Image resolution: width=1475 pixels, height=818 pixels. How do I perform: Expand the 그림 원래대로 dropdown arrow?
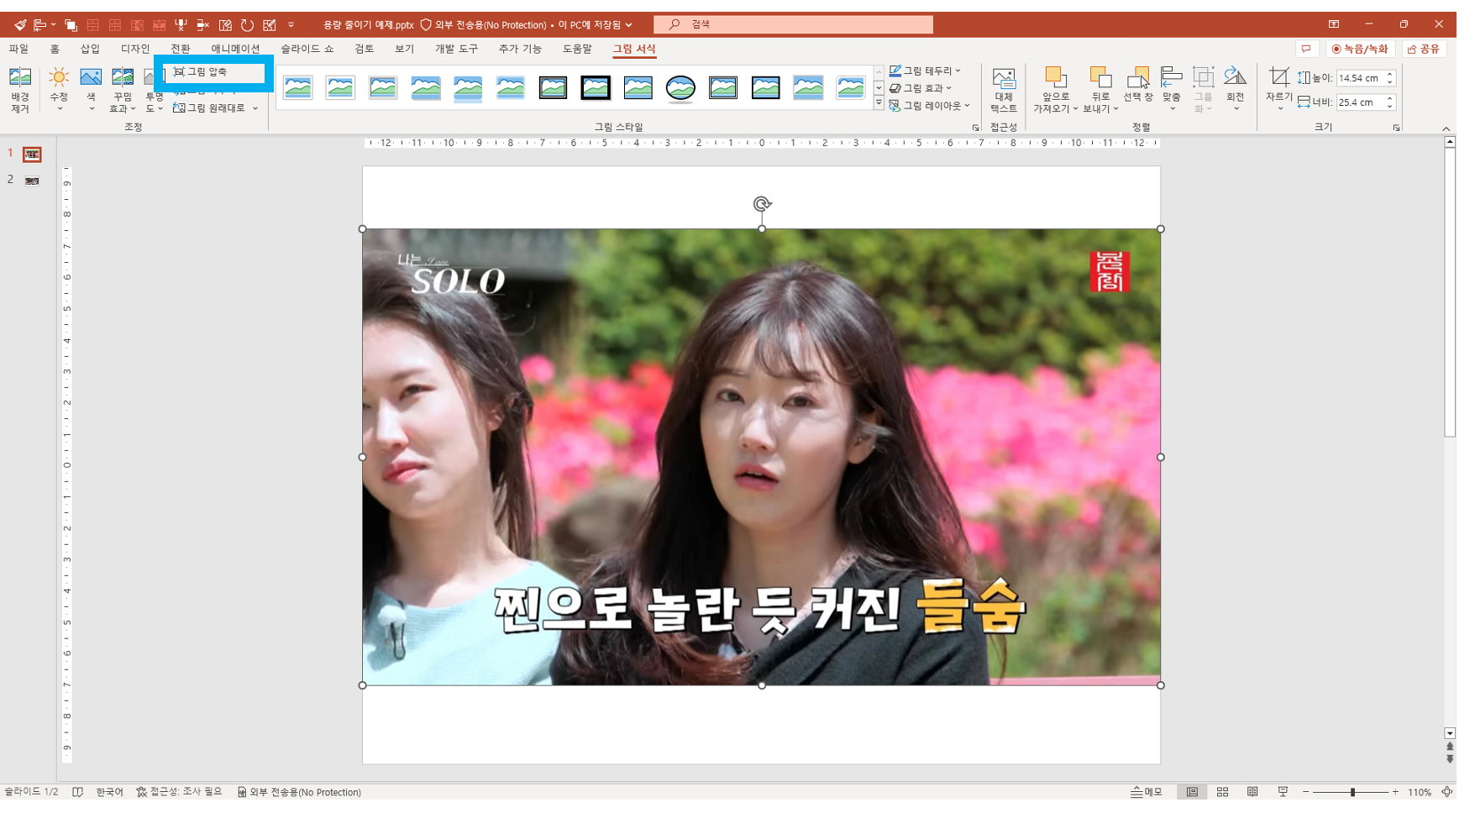[x=255, y=108]
